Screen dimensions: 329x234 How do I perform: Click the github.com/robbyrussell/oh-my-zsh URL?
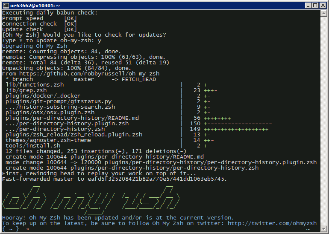tap(89, 74)
